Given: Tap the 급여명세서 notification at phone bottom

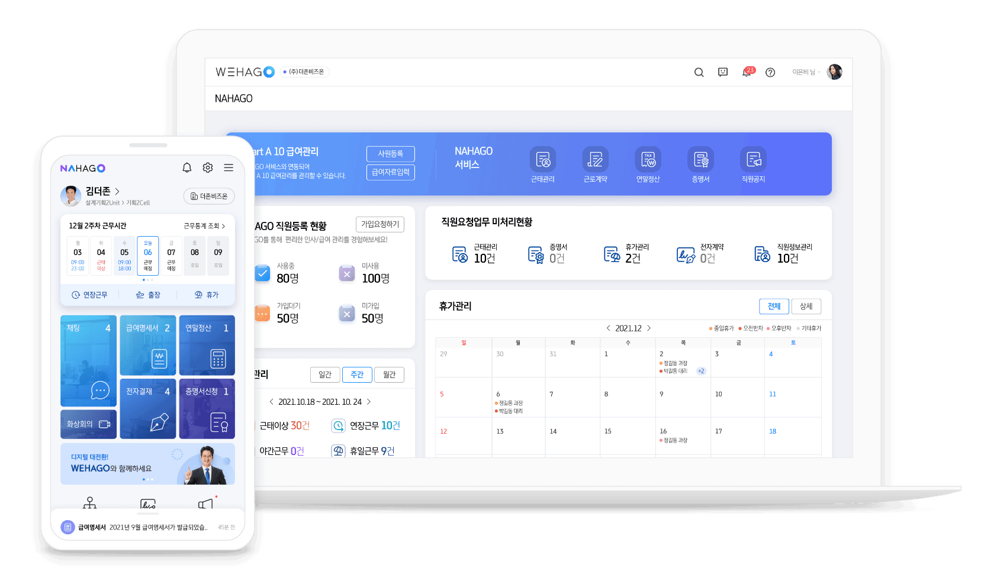Looking at the screenshot, I should tap(148, 527).
